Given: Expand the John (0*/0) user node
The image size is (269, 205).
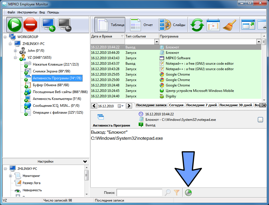Looking at the screenshot, I should pos(15,51).
